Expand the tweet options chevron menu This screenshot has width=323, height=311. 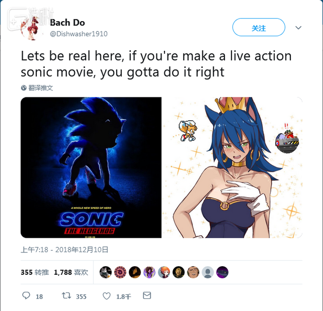[x=298, y=28]
